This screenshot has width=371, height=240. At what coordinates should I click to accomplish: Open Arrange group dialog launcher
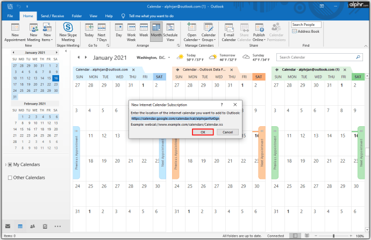pos(178,45)
